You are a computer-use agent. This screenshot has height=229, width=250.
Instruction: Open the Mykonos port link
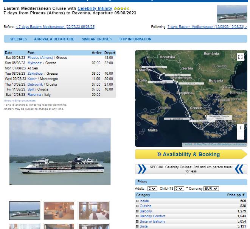pos(34,63)
